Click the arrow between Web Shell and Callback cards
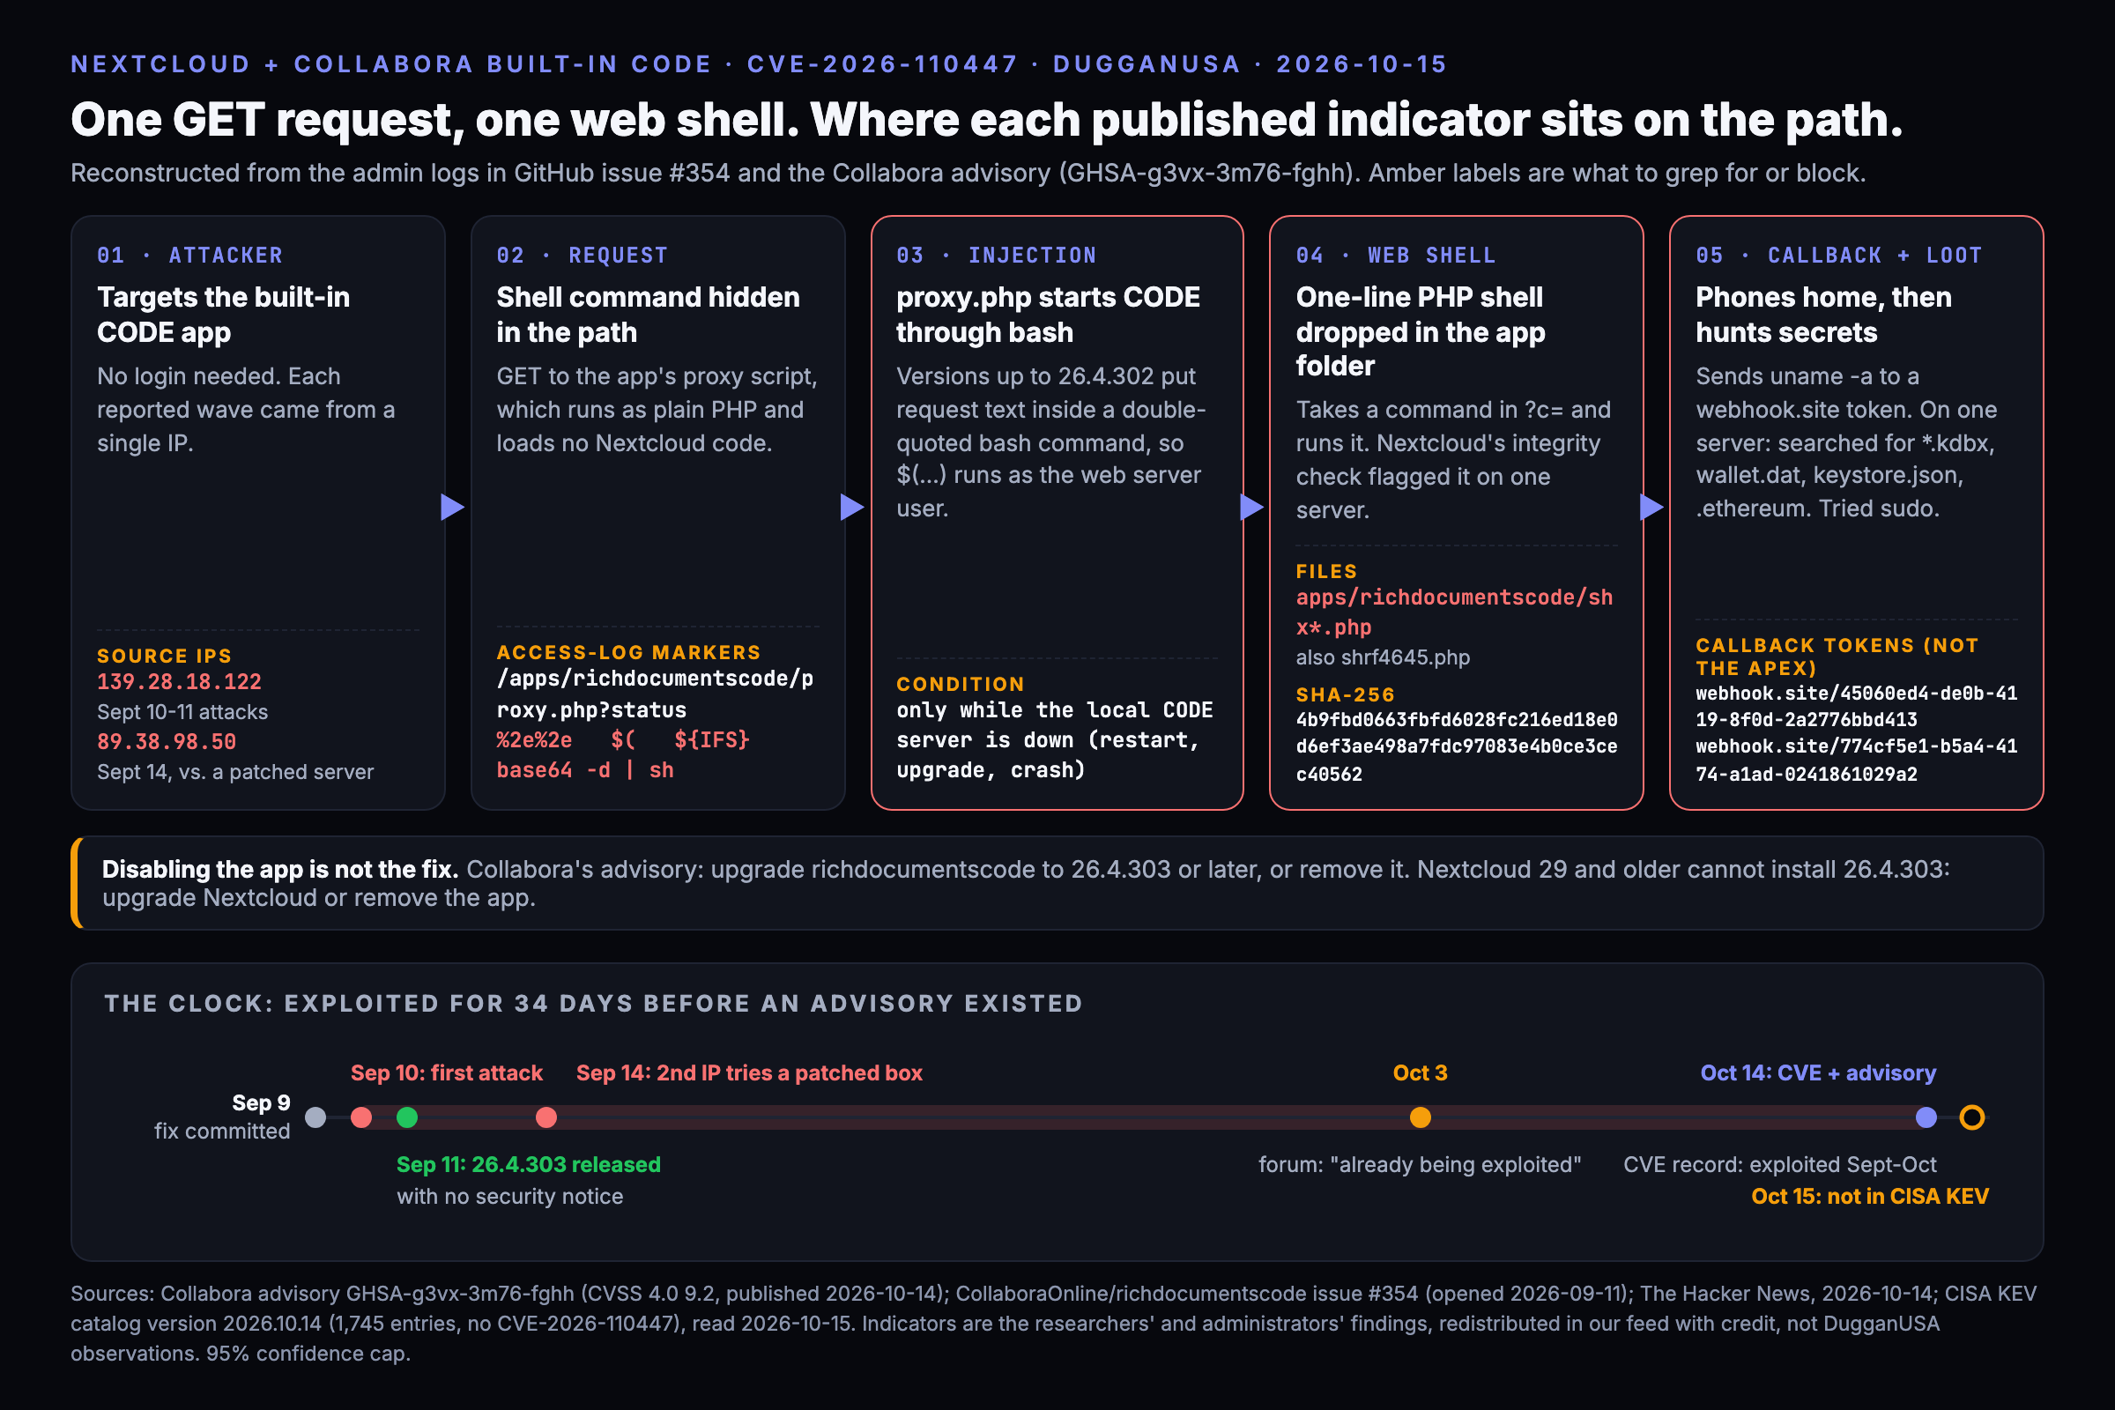Viewport: 2115px width, 1410px height. click(x=1651, y=508)
